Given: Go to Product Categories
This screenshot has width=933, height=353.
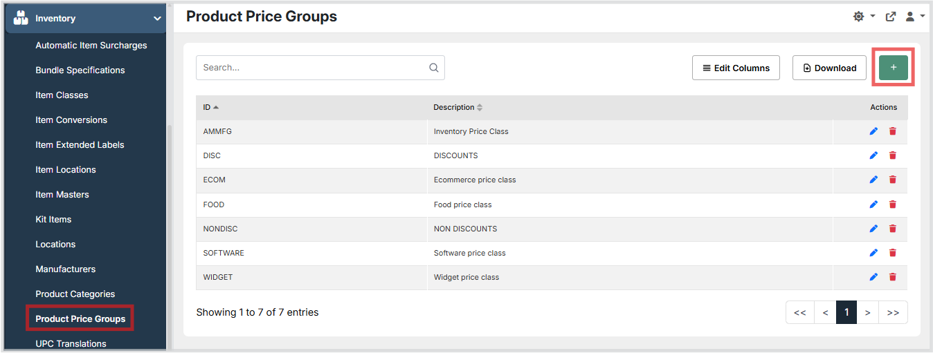Looking at the screenshot, I should 75,294.
